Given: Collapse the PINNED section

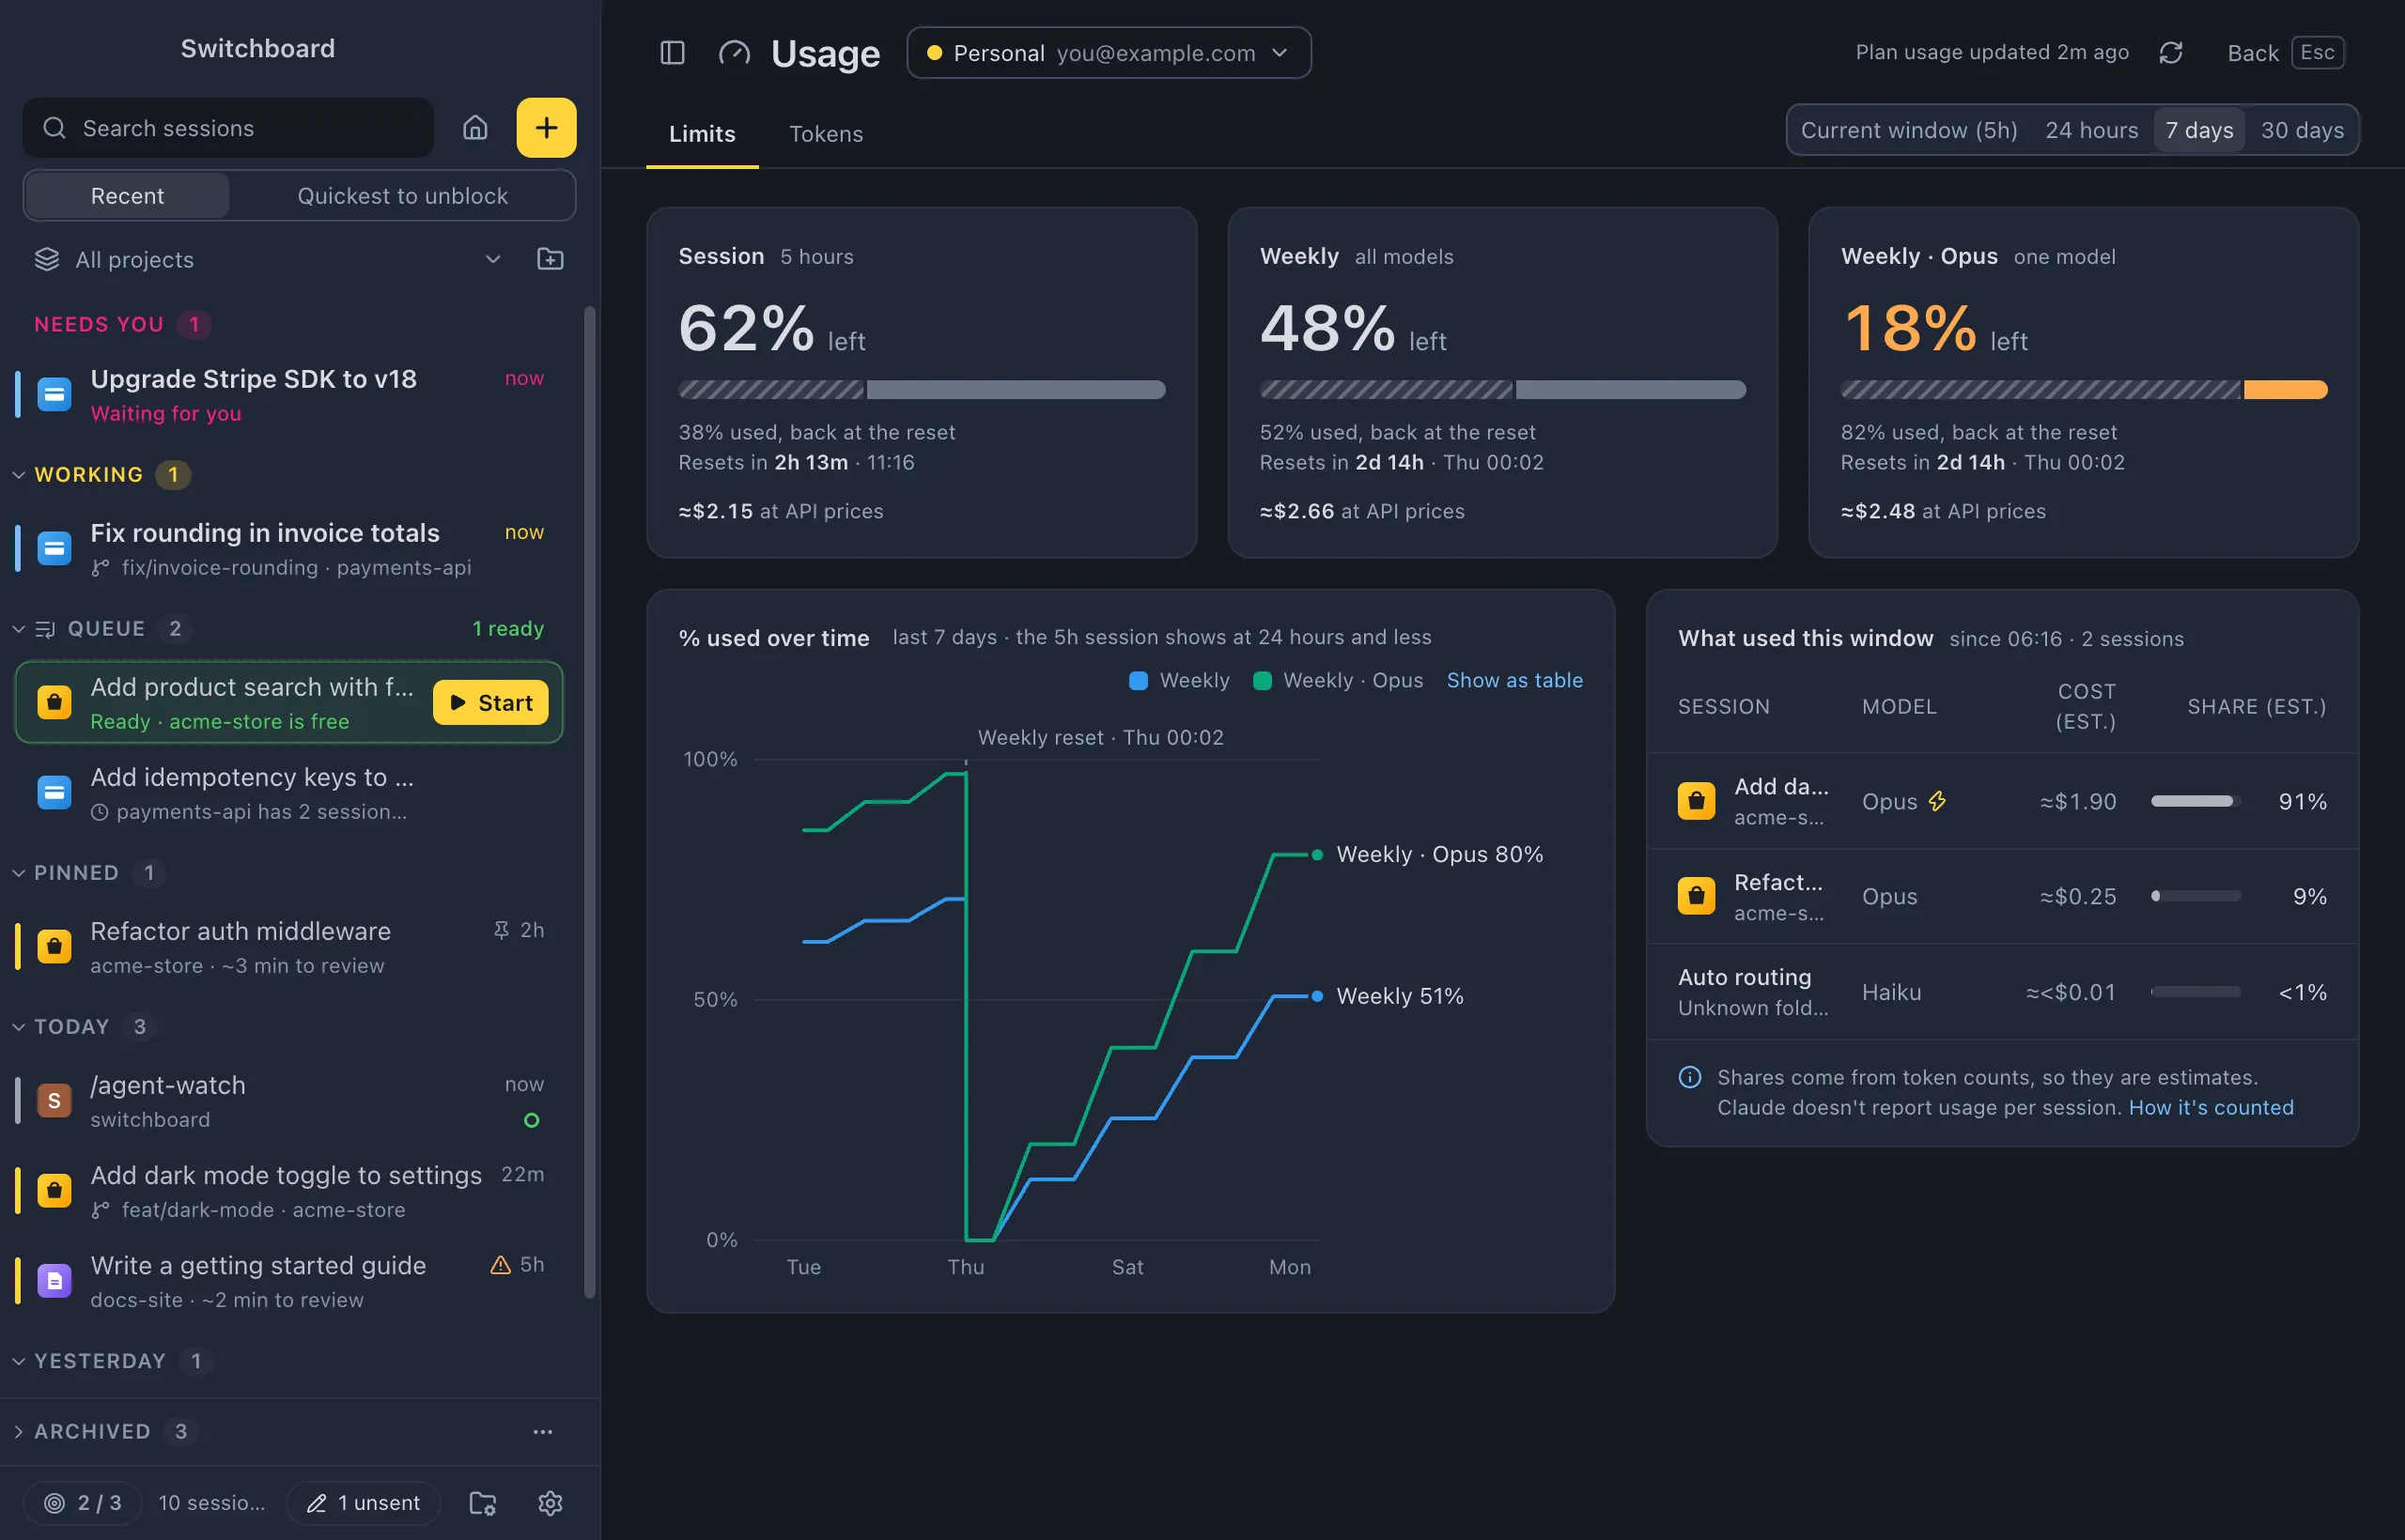Looking at the screenshot, I should pos(18,873).
